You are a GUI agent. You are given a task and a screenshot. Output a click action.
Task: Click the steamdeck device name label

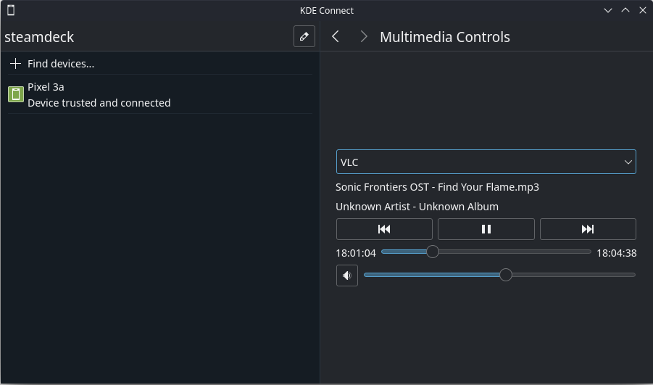pyautogui.click(x=39, y=37)
